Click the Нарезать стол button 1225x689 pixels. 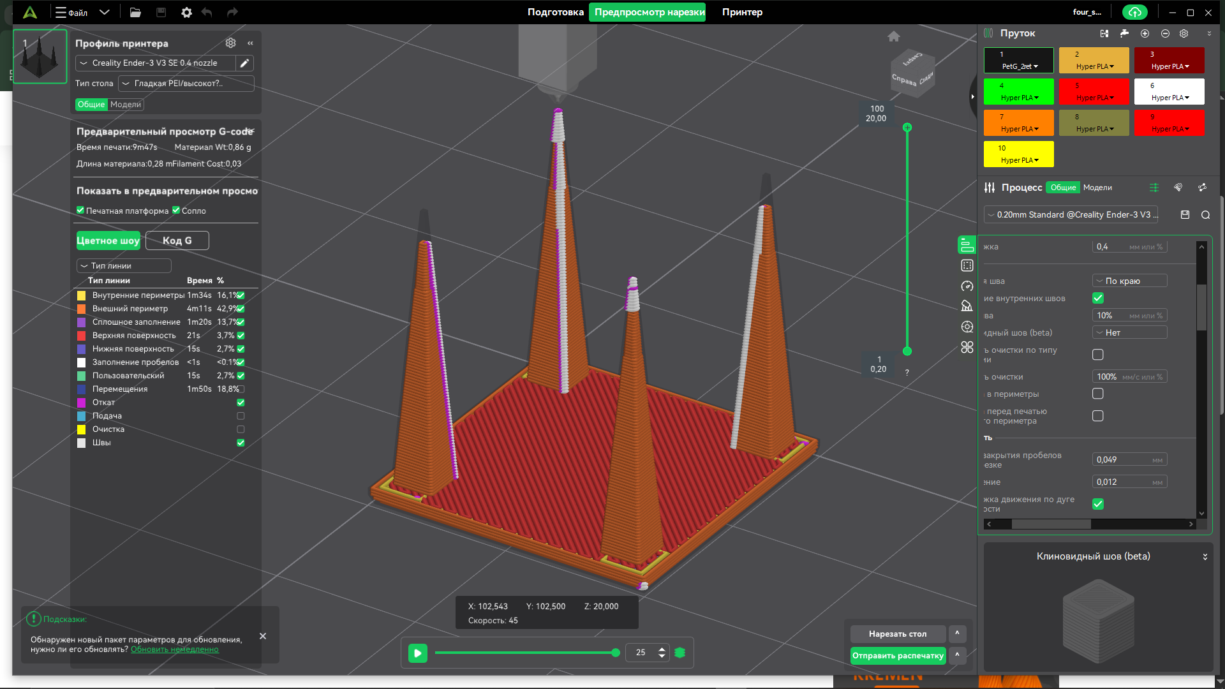(x=898, y=633)
